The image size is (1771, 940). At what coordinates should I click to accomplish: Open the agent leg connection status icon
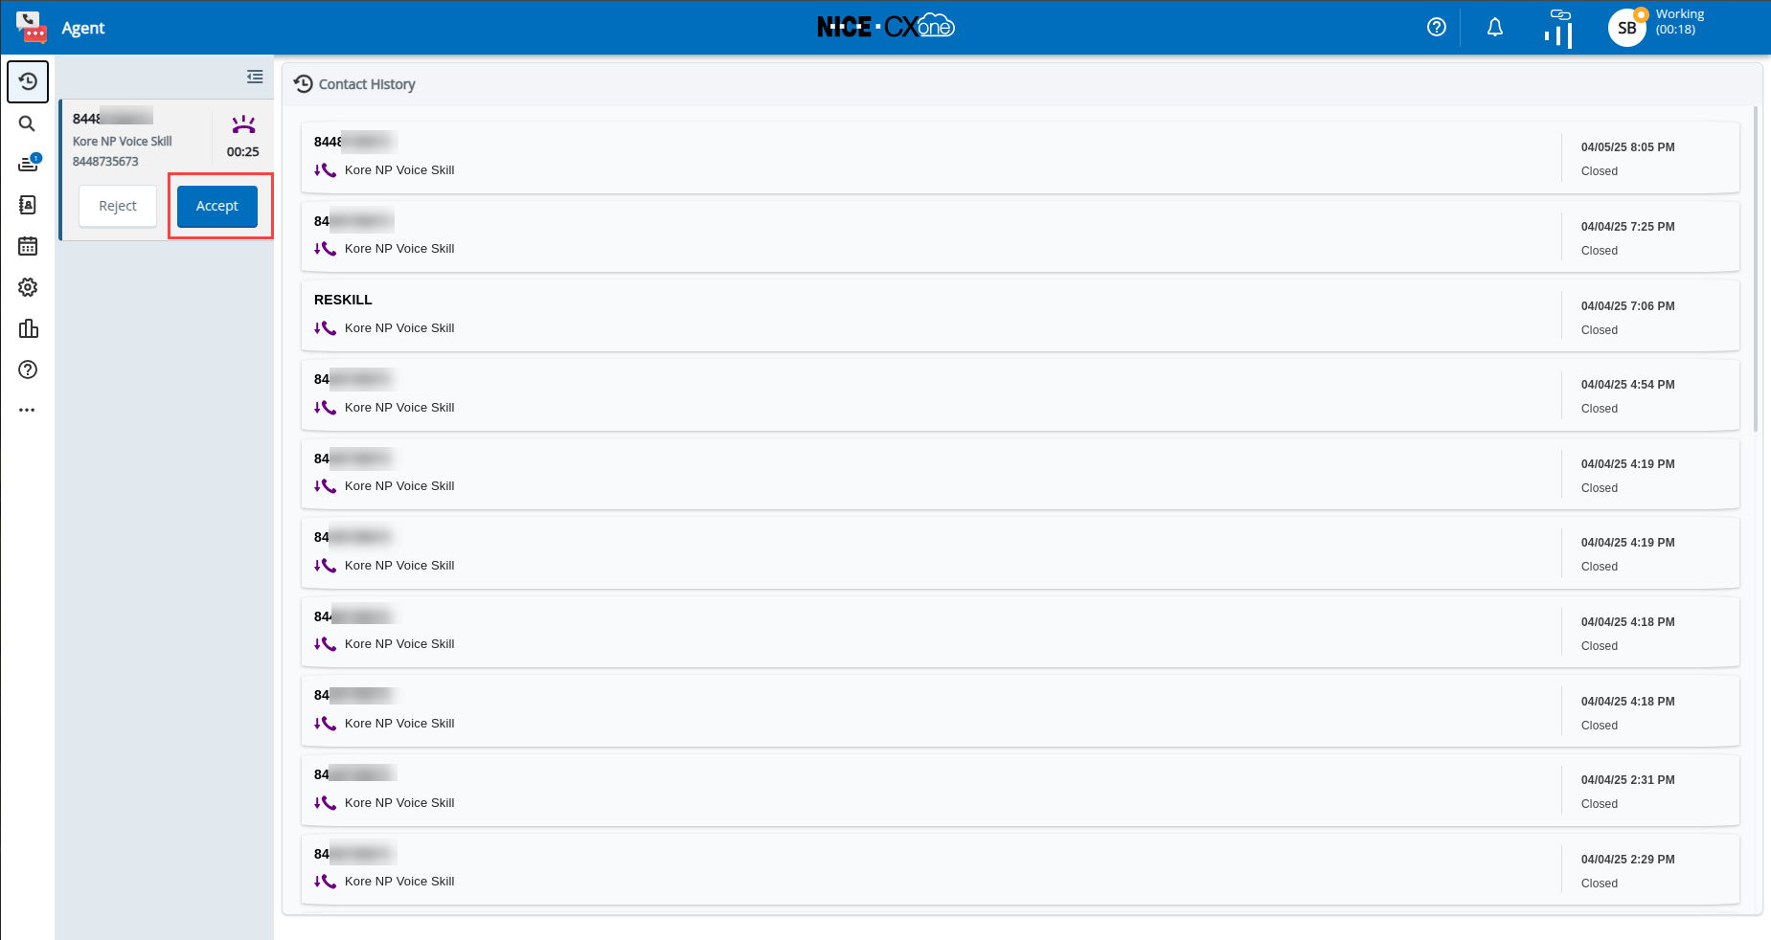(1558, 28)
